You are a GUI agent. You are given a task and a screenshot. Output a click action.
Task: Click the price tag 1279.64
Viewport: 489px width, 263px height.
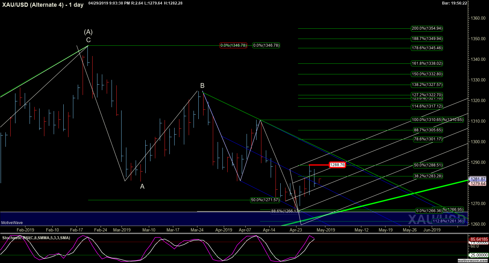click(x=478, y=184)
